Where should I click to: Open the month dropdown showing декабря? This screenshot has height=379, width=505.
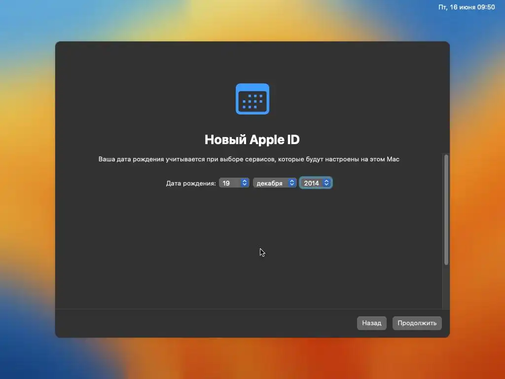(274, 183)
